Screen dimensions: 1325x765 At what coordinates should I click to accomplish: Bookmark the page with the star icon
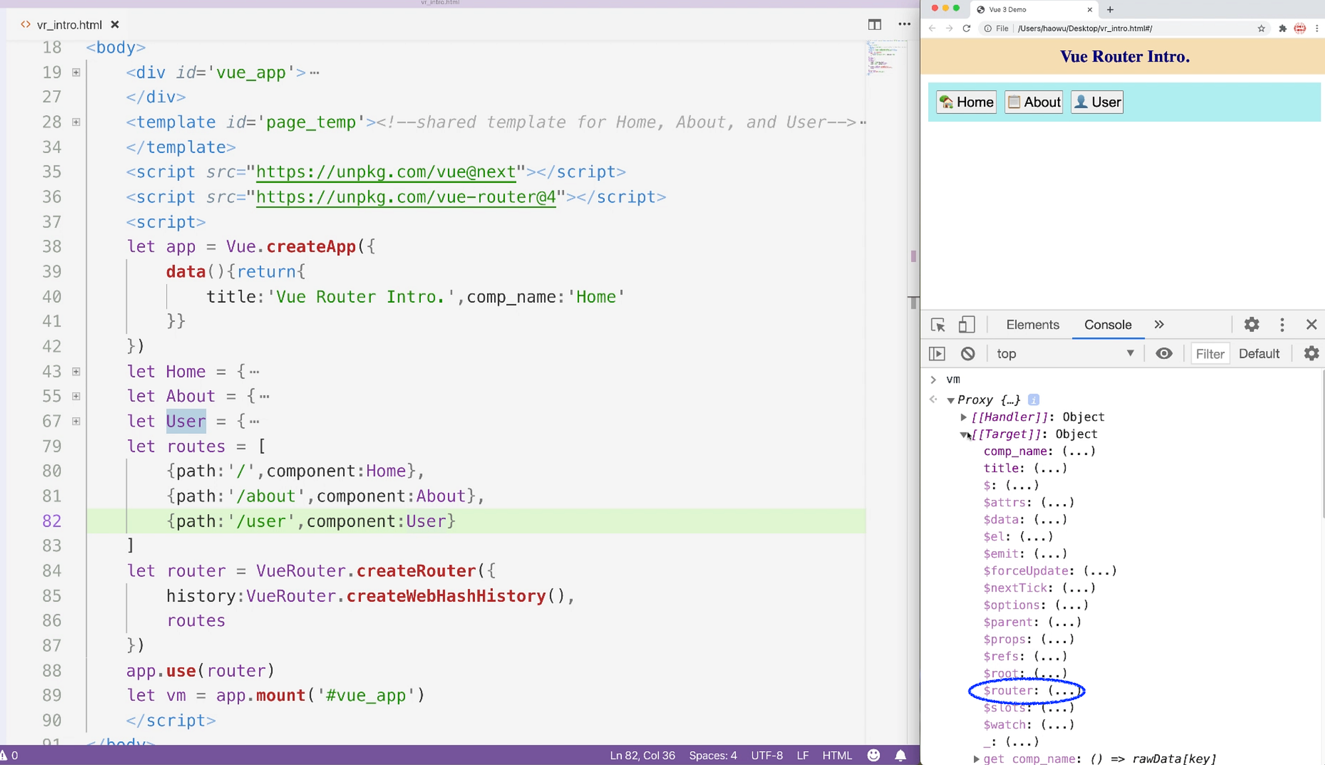tap(1261, 28)
